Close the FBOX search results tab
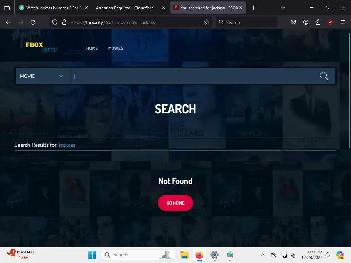 coord(241,8)
